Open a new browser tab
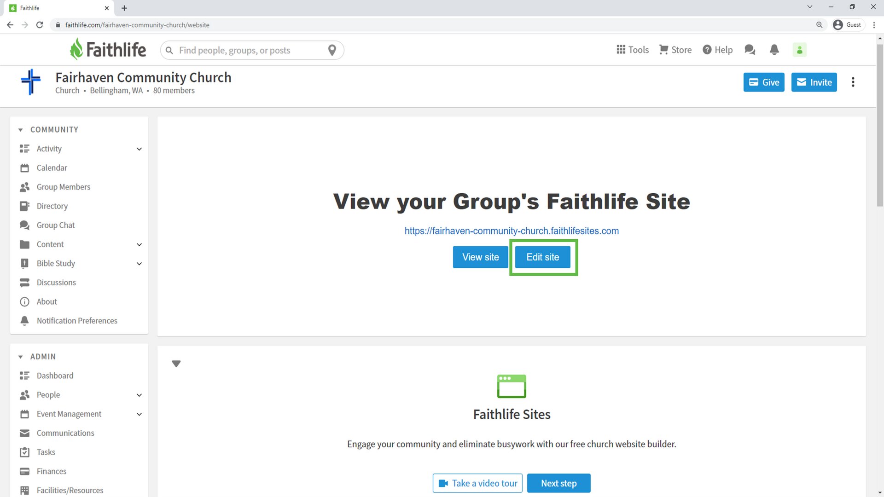The height and width of the screenshot is (497, 884). (x=124, y=8)
